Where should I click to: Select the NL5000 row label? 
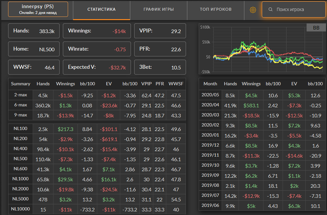coord(20,199)
